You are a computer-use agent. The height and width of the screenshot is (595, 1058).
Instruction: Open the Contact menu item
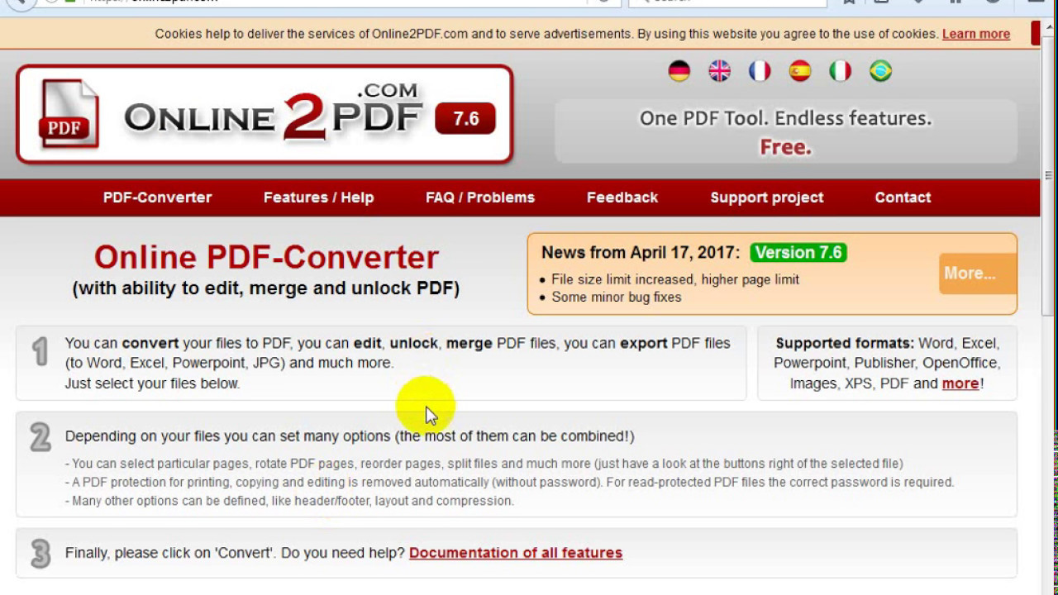coord(903,198)
